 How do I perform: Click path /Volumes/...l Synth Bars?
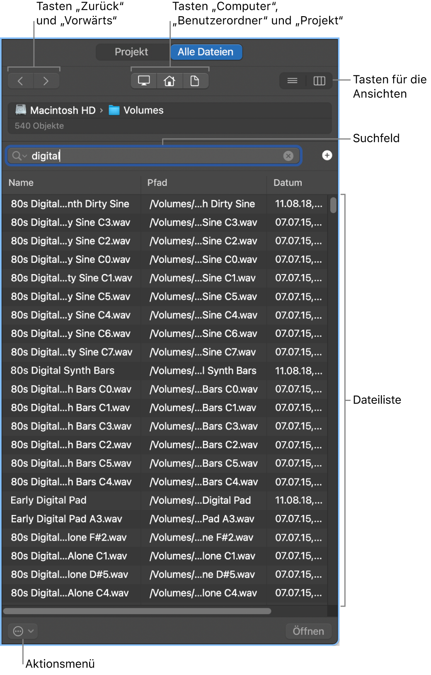point(203,371)
